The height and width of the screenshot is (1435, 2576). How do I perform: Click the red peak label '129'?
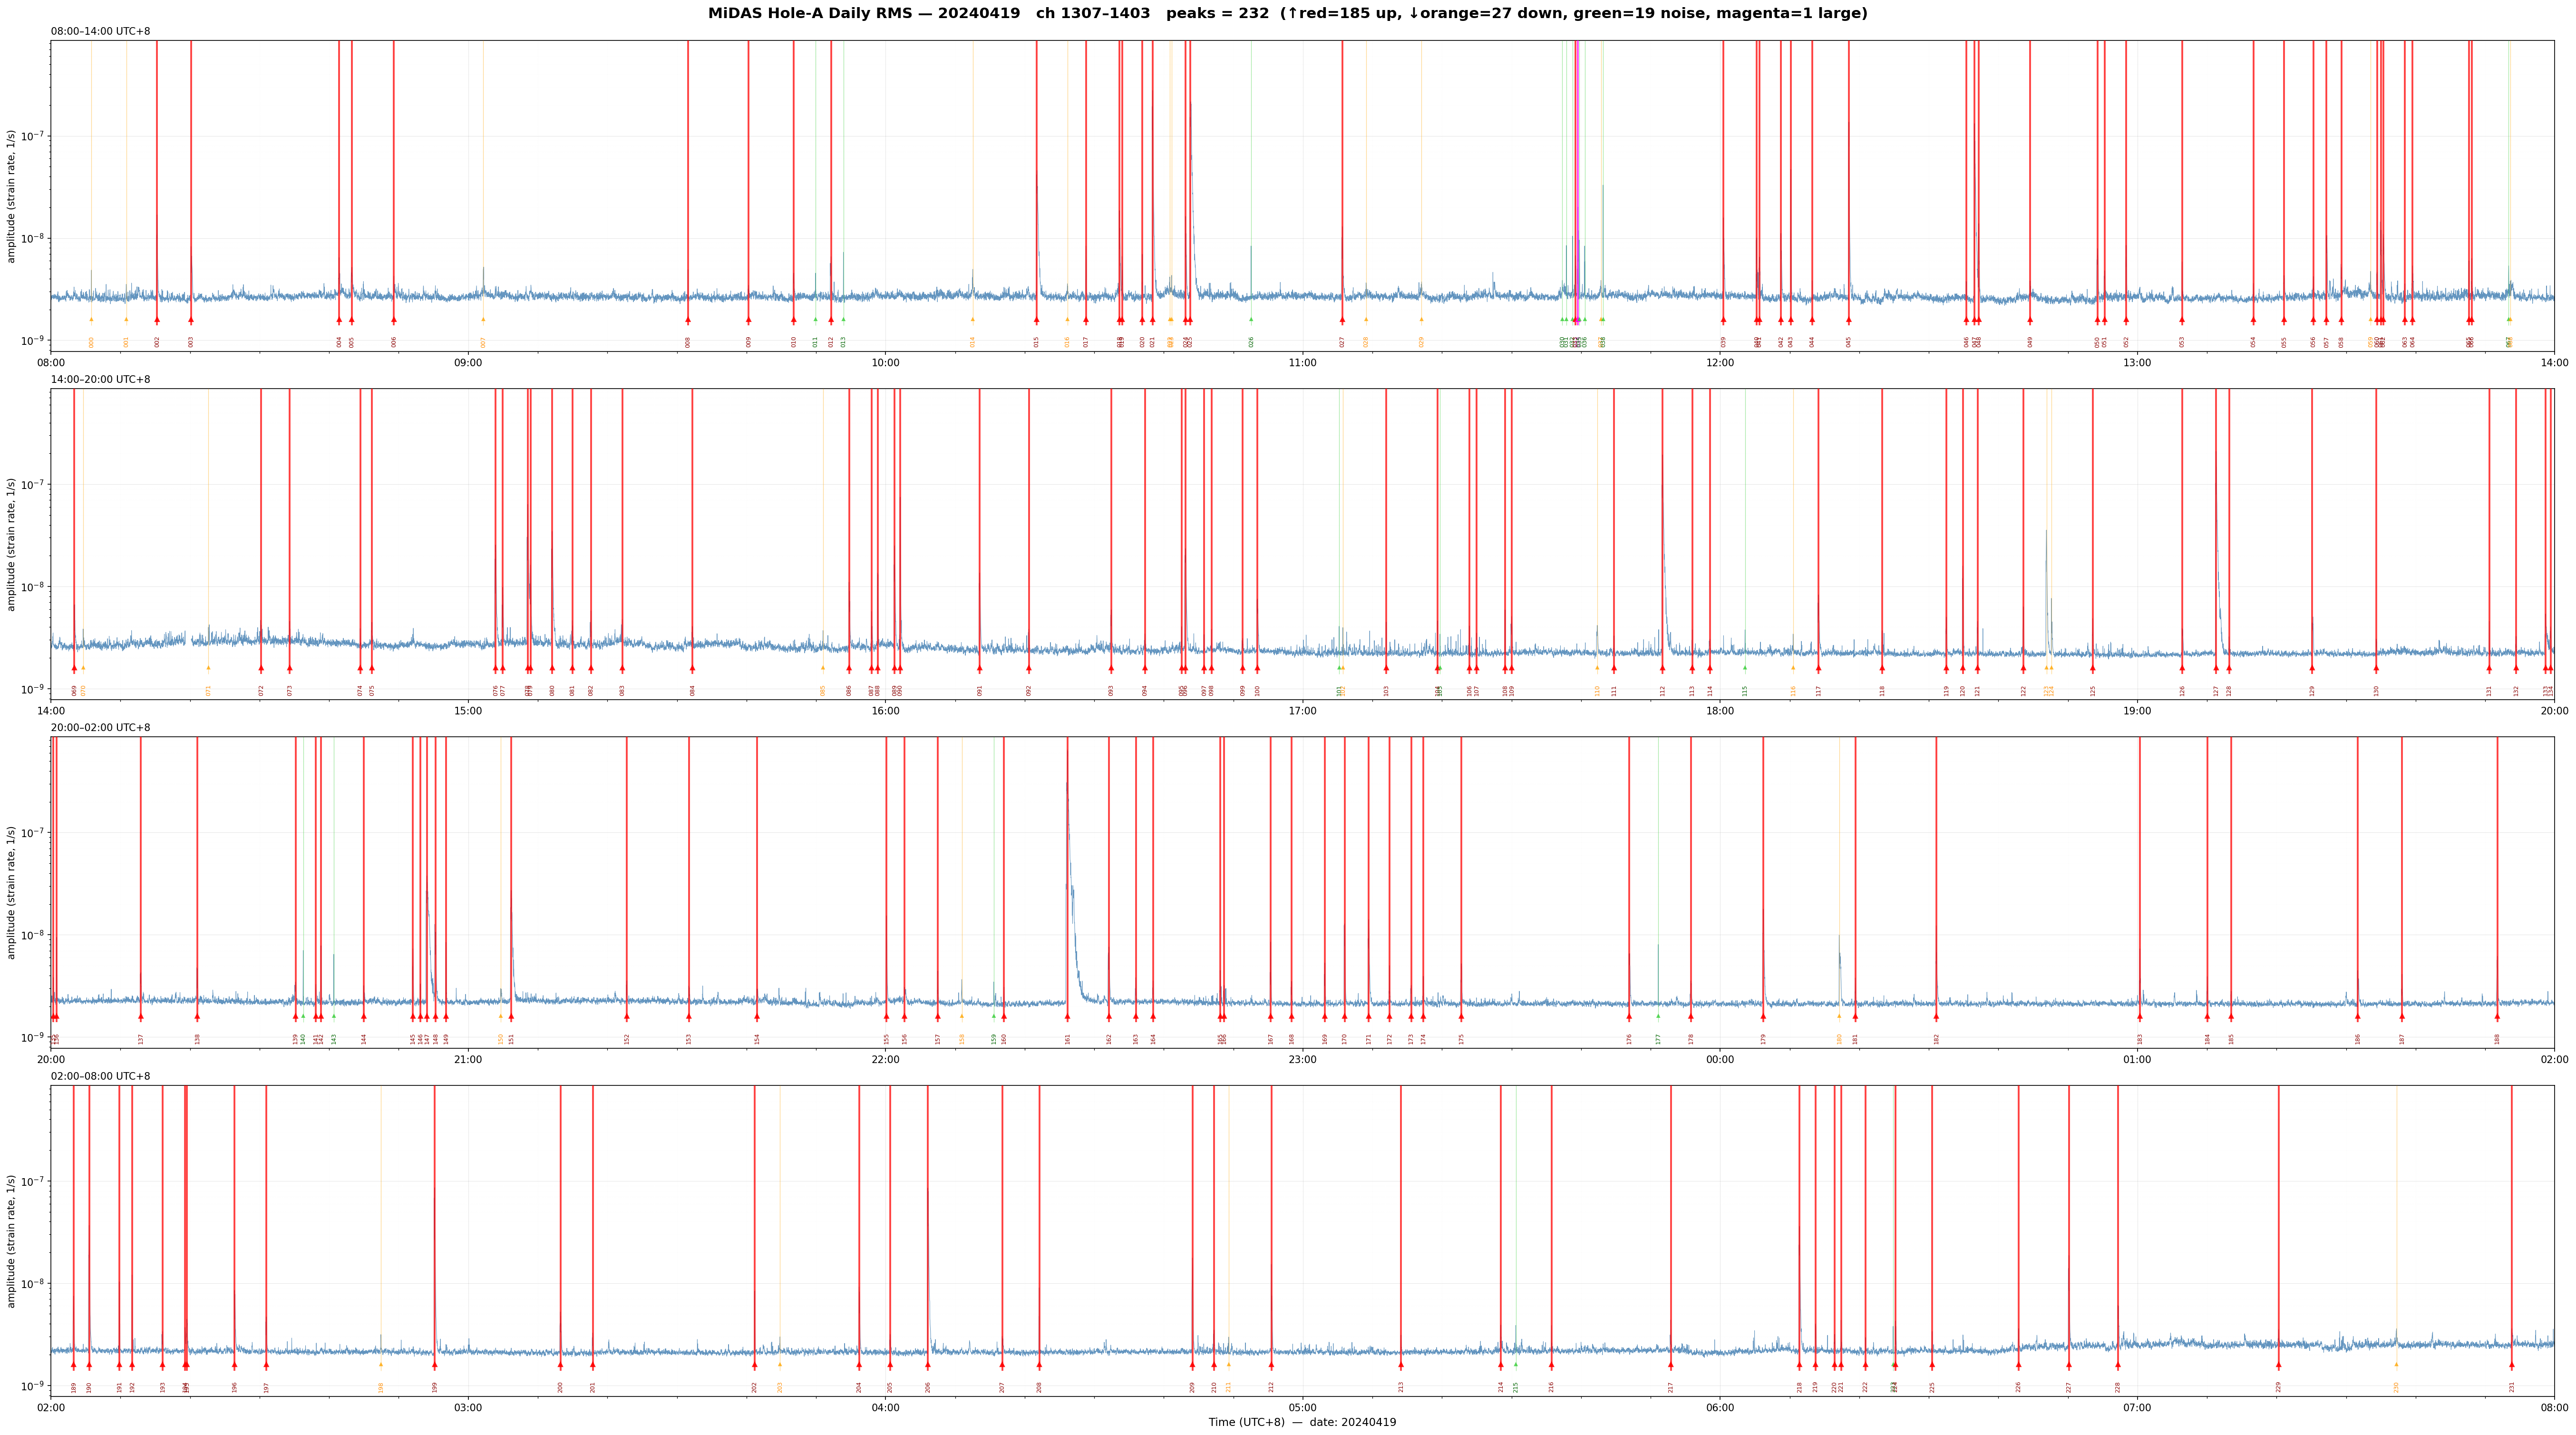pyautogui.click(x=2312, y=690)
